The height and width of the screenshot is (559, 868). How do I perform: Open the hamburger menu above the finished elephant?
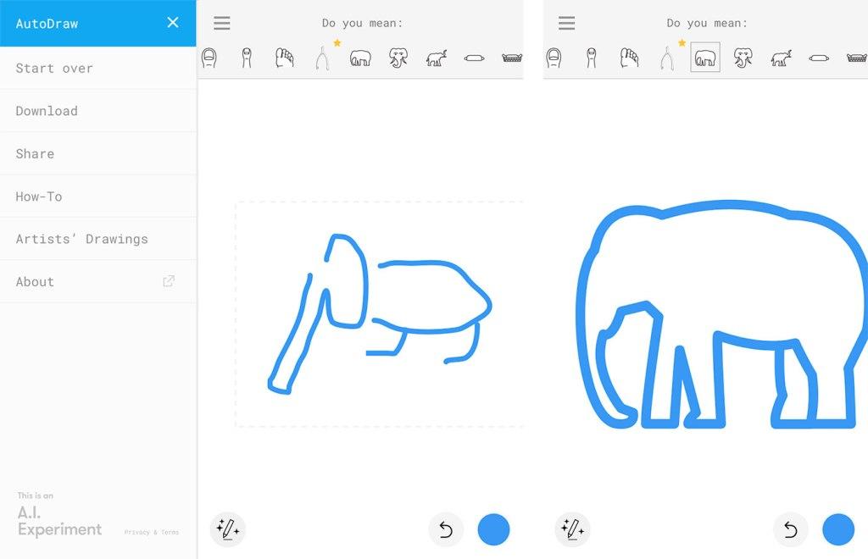click(x=567, y=24)
